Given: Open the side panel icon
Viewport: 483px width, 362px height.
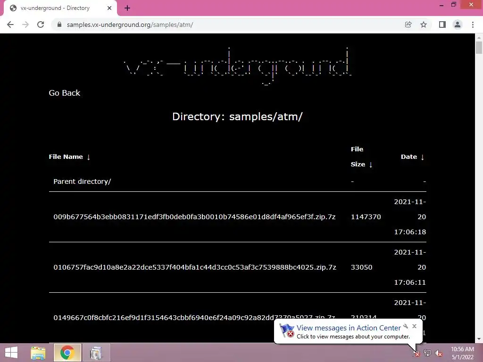Looking at the screenshot, I should pyautogui.click(x=442, y=25).
